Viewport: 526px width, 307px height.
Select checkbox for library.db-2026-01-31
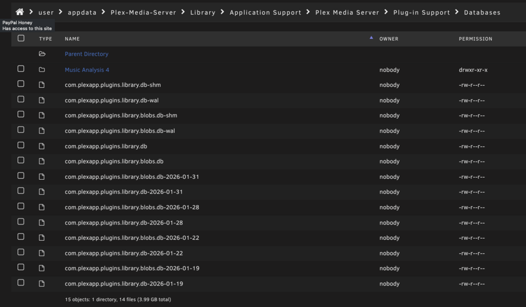[21, 191]
